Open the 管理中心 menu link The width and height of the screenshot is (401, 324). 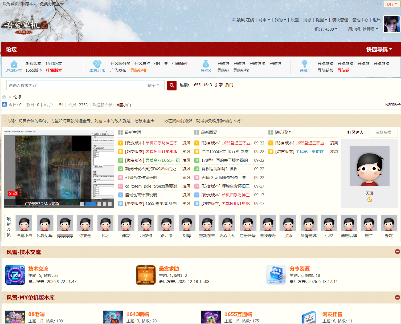click(360, 20)
